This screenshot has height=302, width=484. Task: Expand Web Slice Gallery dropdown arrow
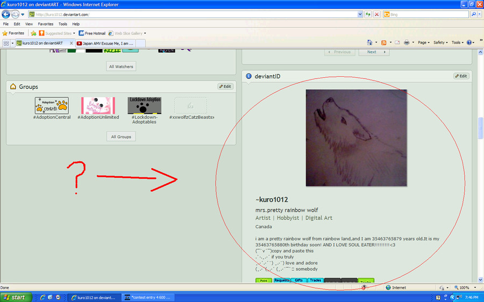click(145, 33)
